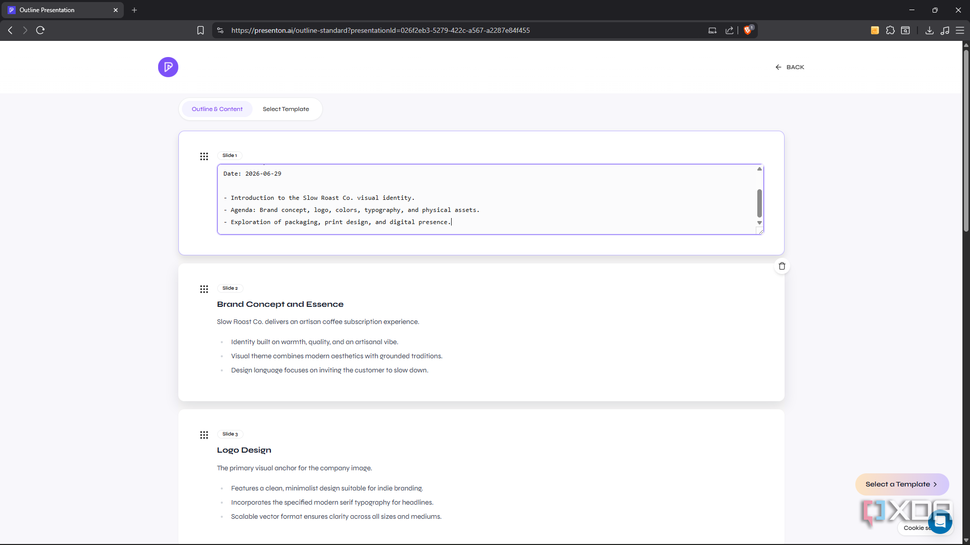The width and height of the screenshot is (970, 545).
Task: Click the 'Agenda: Brand concept, logo' line
Action: 352,210
